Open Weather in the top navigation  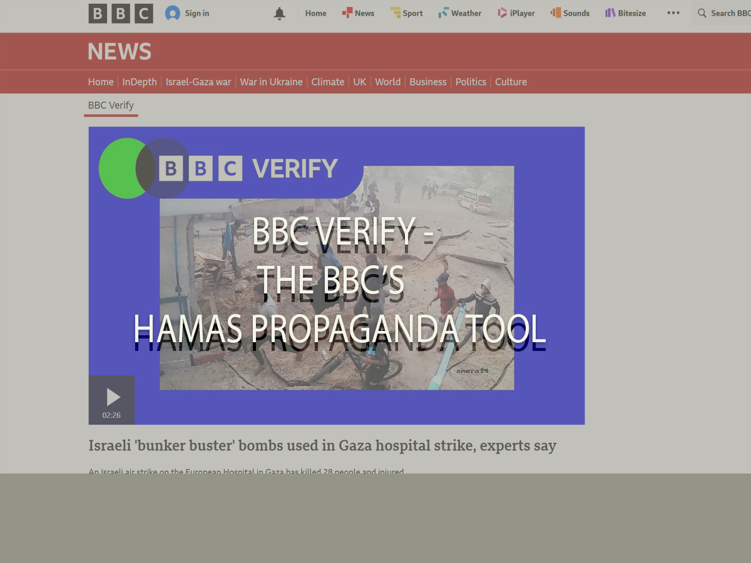466,13
